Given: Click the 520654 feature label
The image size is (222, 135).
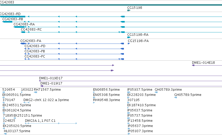Looking at the screenshot, I should point(9,90).
